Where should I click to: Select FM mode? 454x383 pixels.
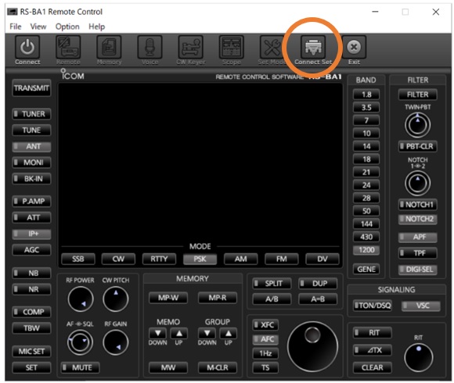pos(282,259)
